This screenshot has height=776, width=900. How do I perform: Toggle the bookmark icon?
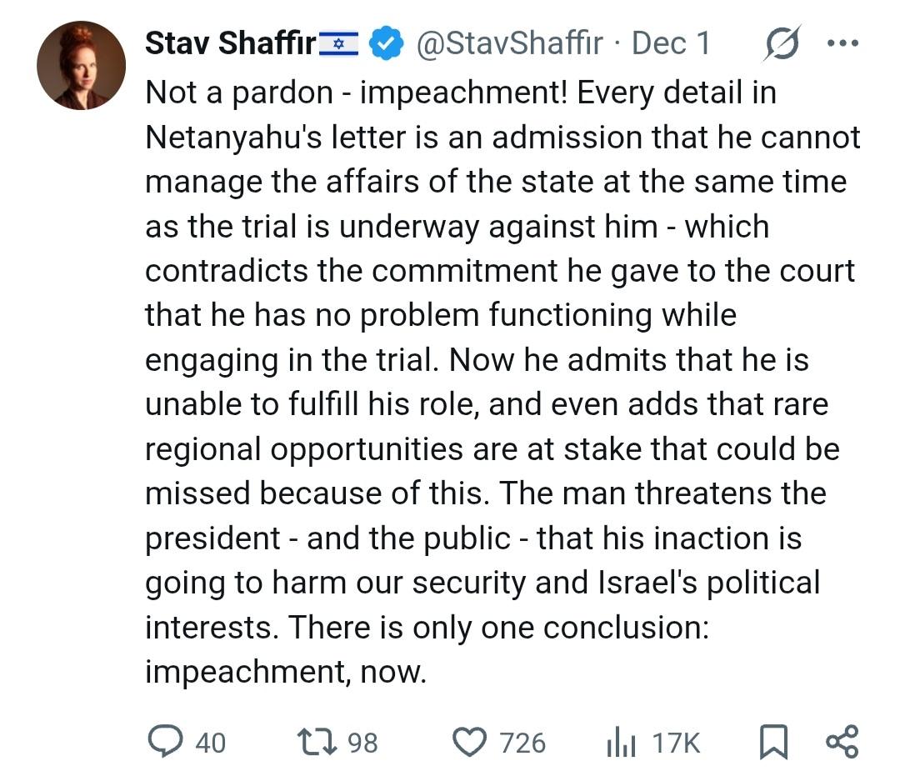(774, 741)
